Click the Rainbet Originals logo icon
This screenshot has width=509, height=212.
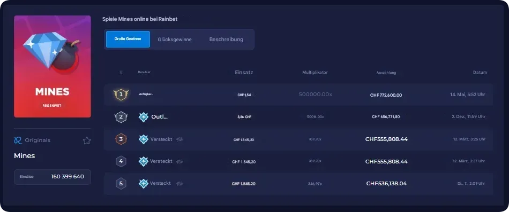pos(18,140)
